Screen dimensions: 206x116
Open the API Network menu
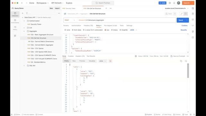(57, 3)
